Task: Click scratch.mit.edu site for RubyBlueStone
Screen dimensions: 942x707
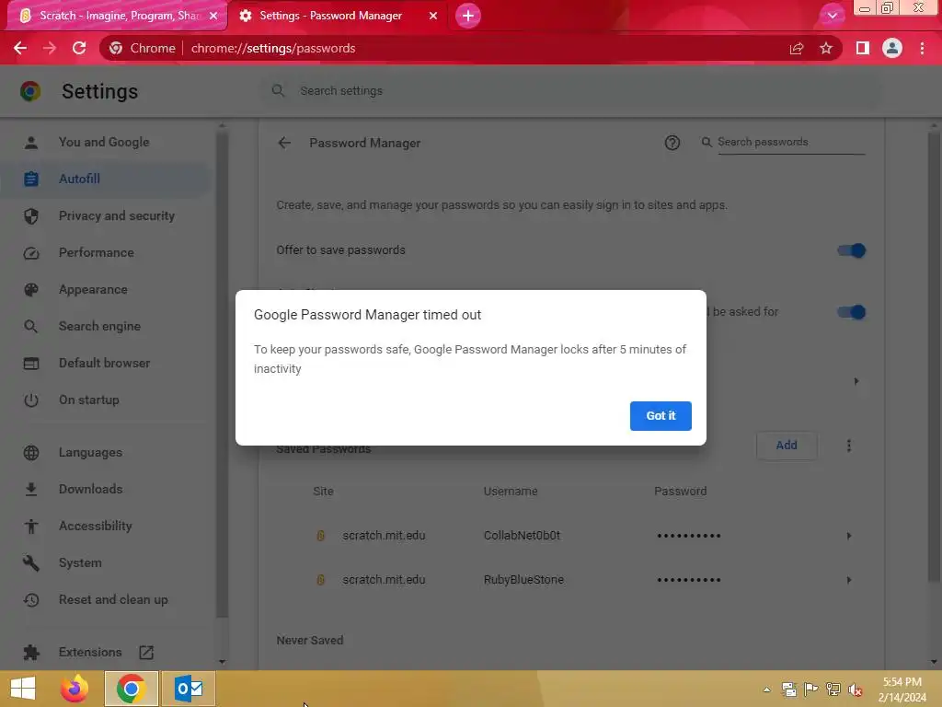Action: [x=384, y=580]
